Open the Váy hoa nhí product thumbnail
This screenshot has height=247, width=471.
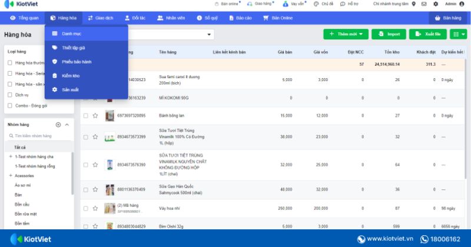110,208
